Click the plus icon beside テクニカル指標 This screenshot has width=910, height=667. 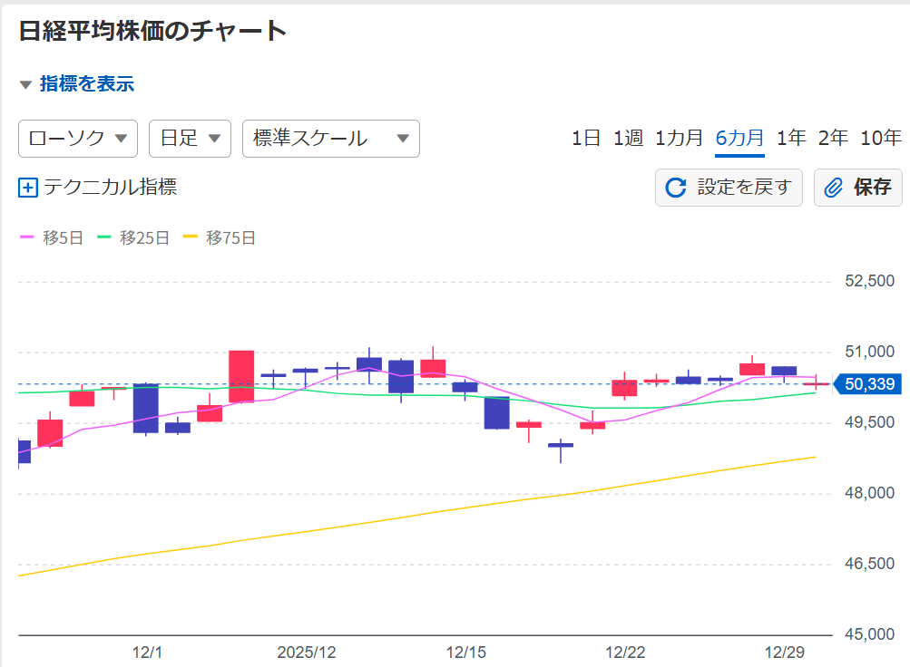pyautogui.click(x=28, y=188)
